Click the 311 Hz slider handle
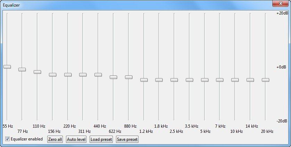 click(83, 74)
